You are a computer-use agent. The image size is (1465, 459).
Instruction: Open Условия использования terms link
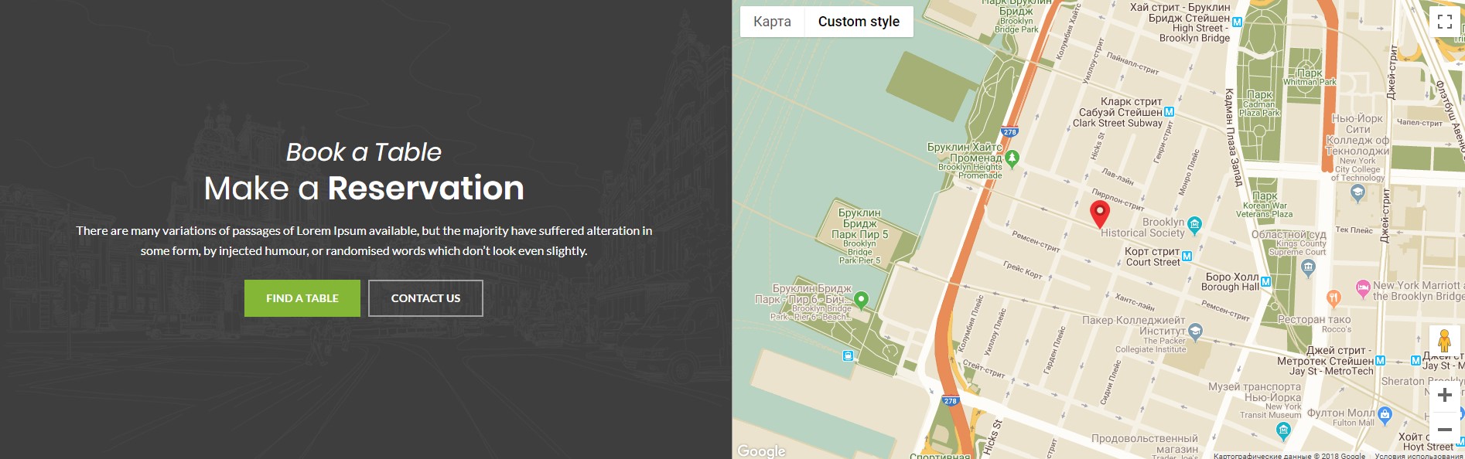1419,455
